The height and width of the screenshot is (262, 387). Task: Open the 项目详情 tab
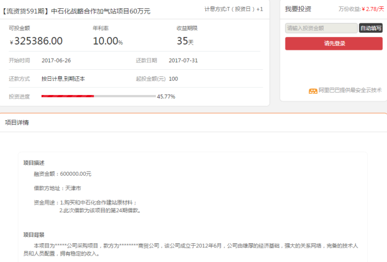tap(17, 123)
